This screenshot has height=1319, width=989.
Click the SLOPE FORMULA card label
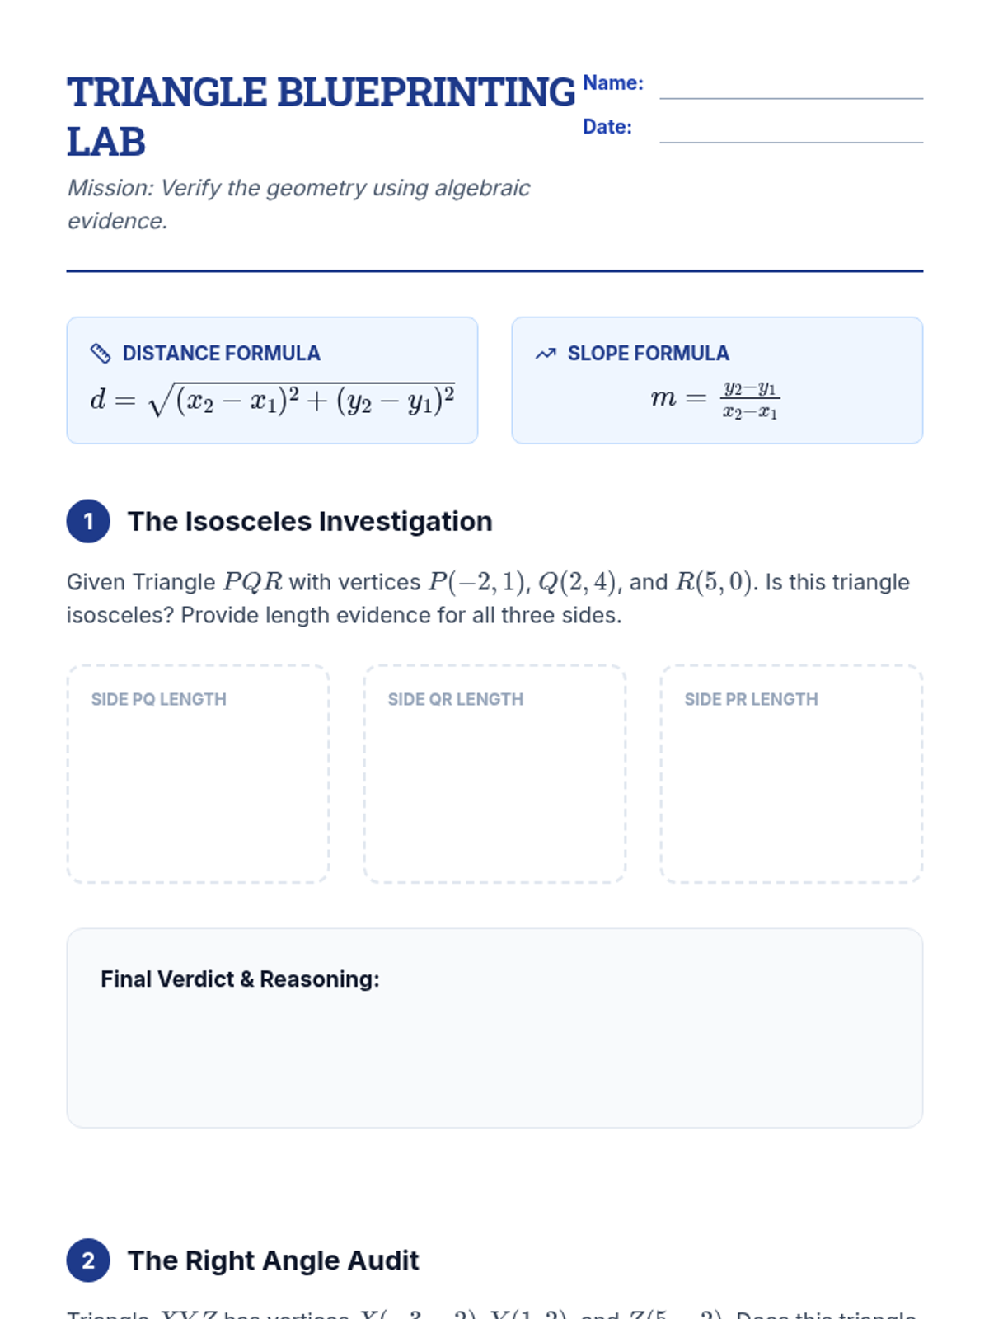[x=648, y=354]
